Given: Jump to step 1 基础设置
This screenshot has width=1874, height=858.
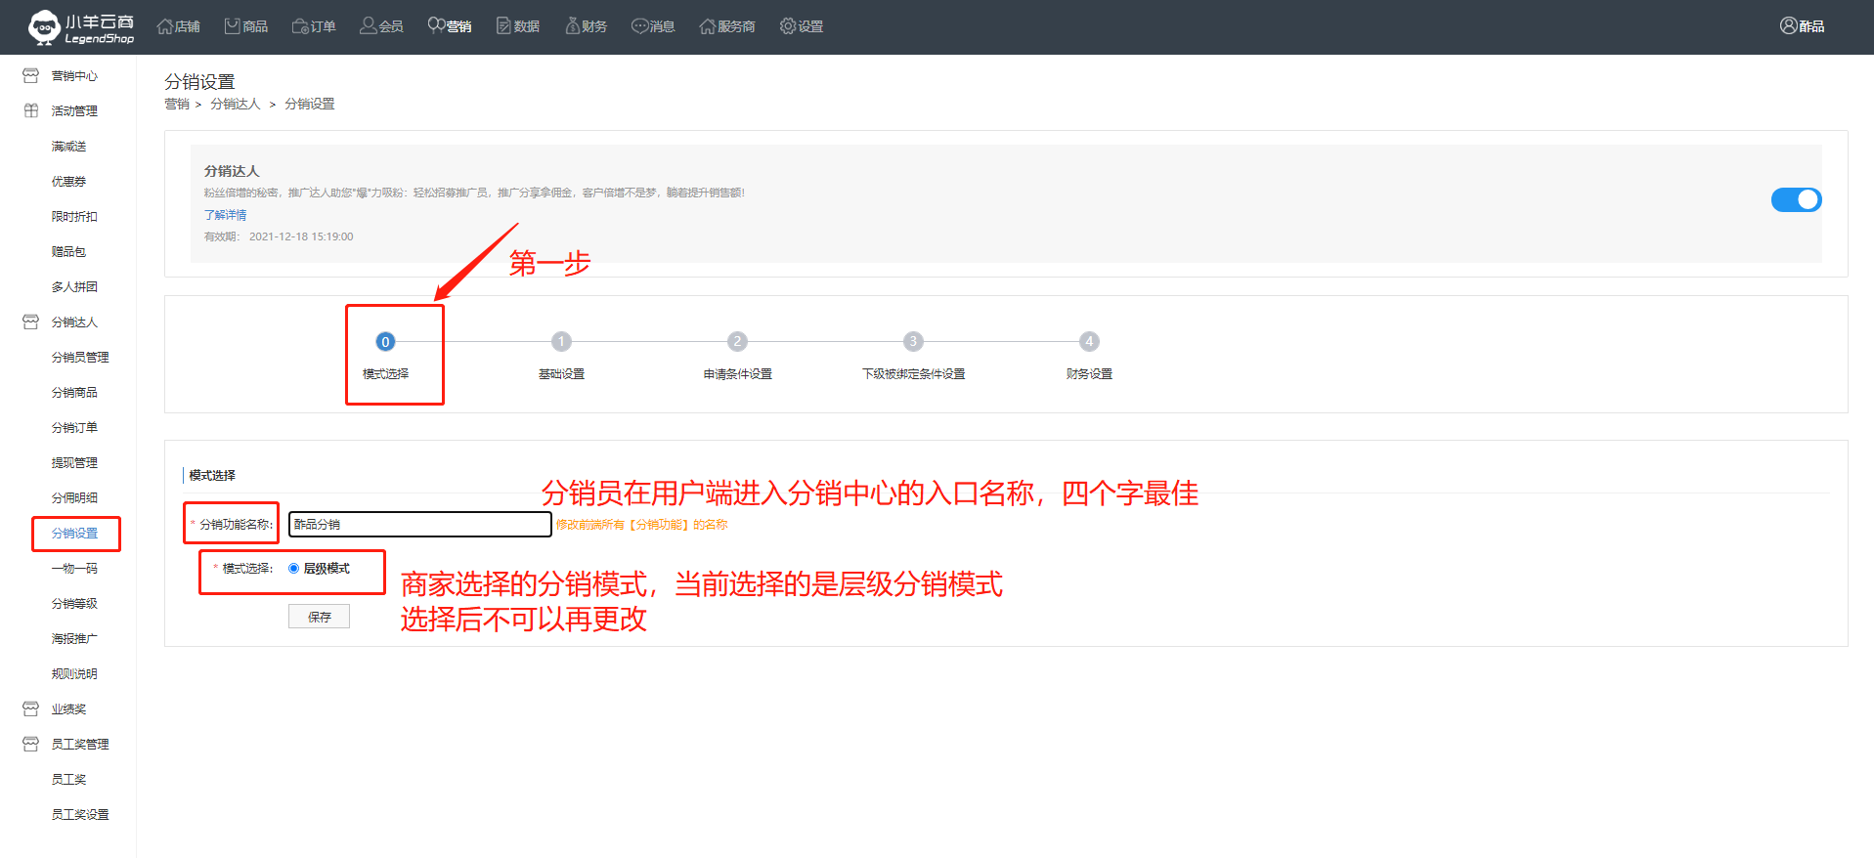Looking at the screenshot, I should tap(561, 342).
